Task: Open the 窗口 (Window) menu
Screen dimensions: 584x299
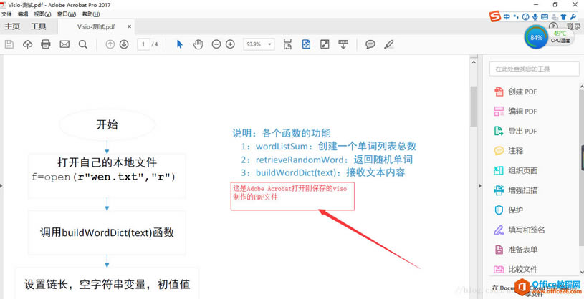Action: coord(67,14)
